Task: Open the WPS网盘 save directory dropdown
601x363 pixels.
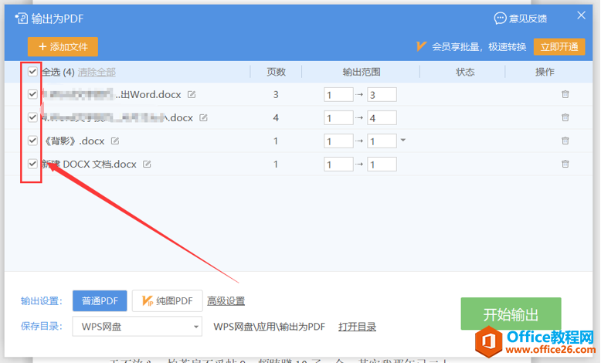Action: coord(138,327)
